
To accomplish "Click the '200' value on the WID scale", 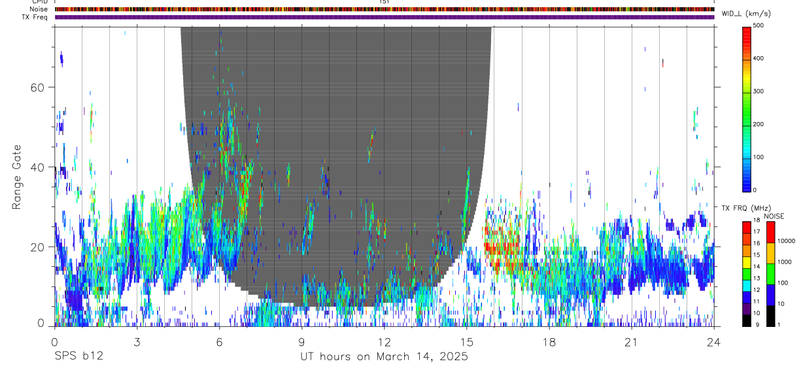I will point(759,124).
